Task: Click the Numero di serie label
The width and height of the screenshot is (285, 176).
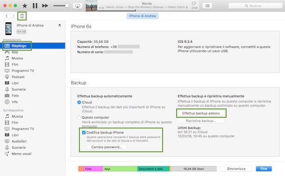Action: click(91, 52)
